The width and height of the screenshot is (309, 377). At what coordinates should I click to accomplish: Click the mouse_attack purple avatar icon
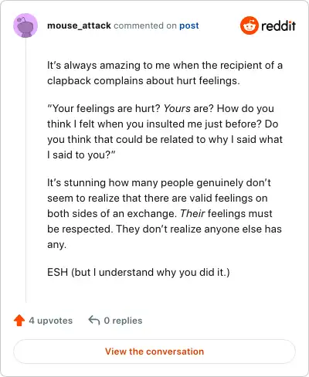pos(25,25)
